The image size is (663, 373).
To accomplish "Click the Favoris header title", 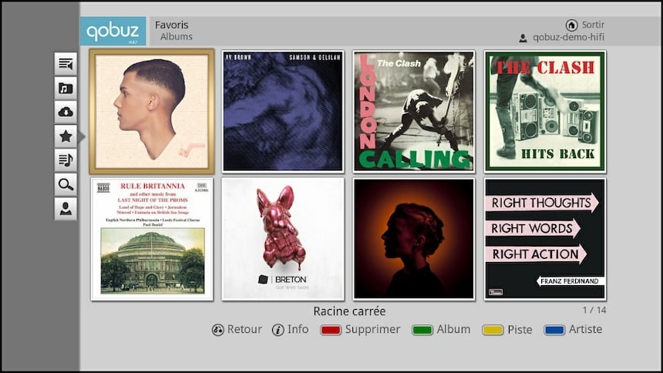I will tap(172, 25).
